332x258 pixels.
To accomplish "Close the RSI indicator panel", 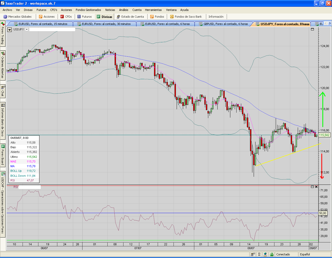I will tap(316, 187).
